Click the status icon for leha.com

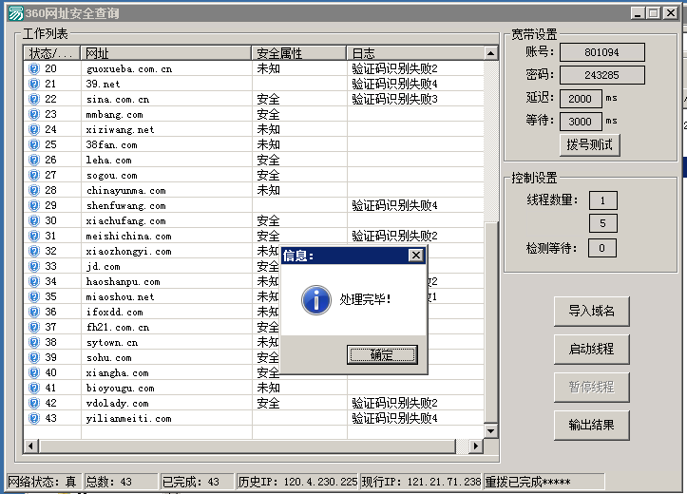34,160
